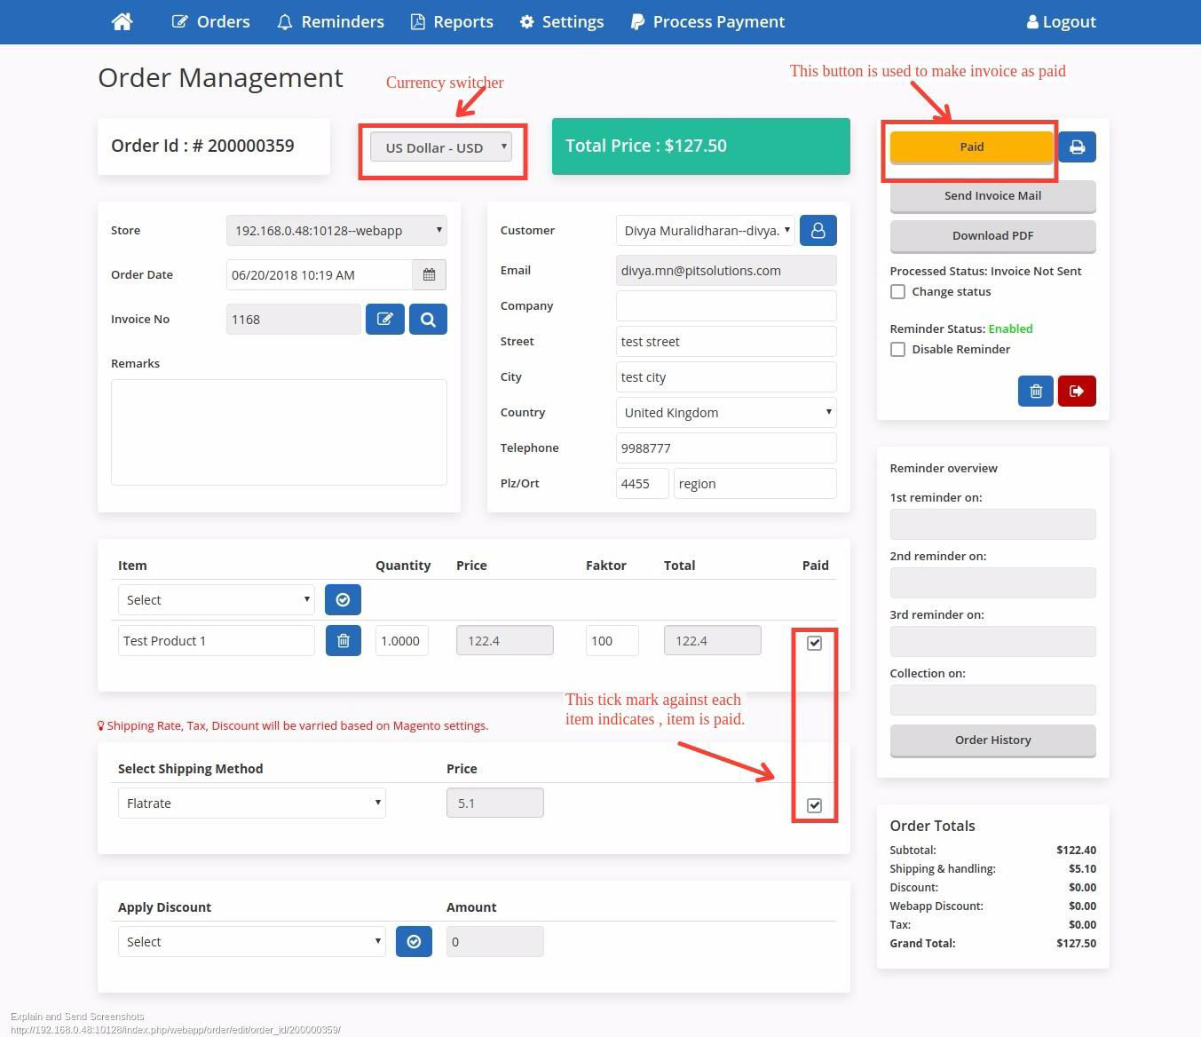Open the Reports menu

click(452, 21)
